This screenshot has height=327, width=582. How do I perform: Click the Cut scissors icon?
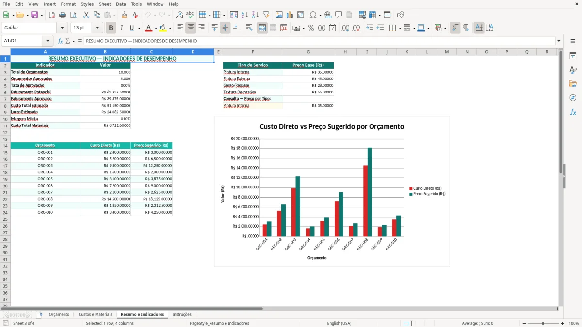click(x=86, y=15)
